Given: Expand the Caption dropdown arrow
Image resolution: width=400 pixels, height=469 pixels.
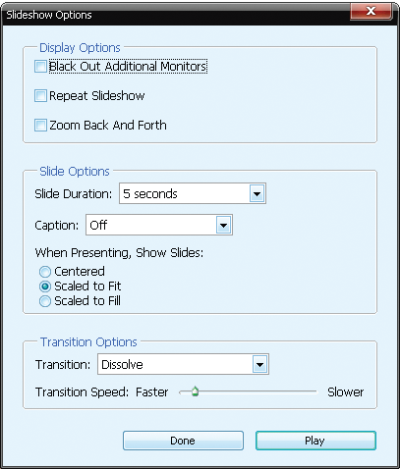Looking at the screenshot, I should click(x=223, y=225).
